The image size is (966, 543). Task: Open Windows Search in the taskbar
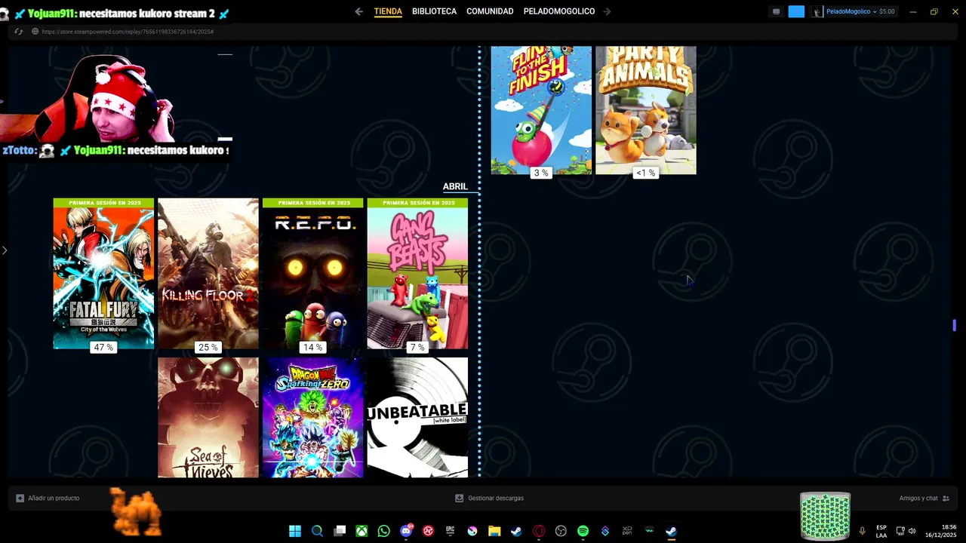pyautogui.click(x=317, y=531)
